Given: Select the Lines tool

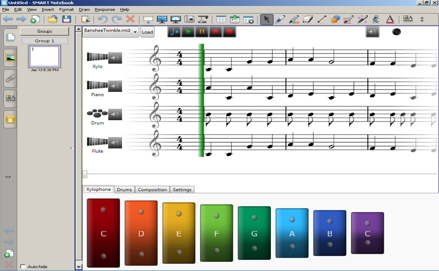Looking at the screenshot, I should tap(322, 19).
